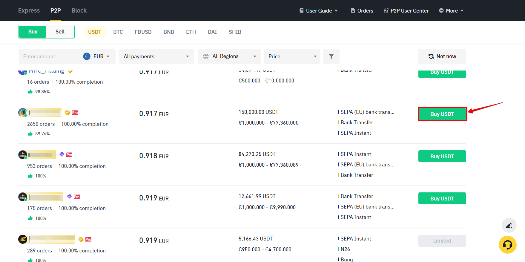The image size is (525, 262).
Task: Click the N26 payment method label
Action: [x=345, y=249]
